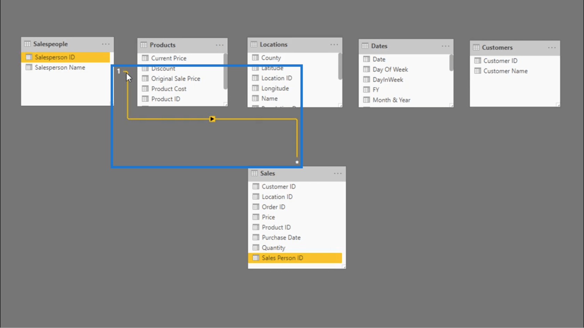Click the DayInWeek column icon

(x=366, y=79)
